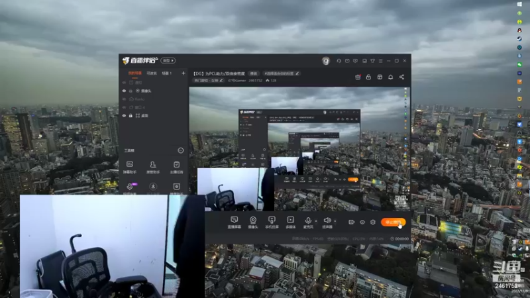Select the second scene tab
The height and width of the screenshot is (298, 530).
click(152, 73)
